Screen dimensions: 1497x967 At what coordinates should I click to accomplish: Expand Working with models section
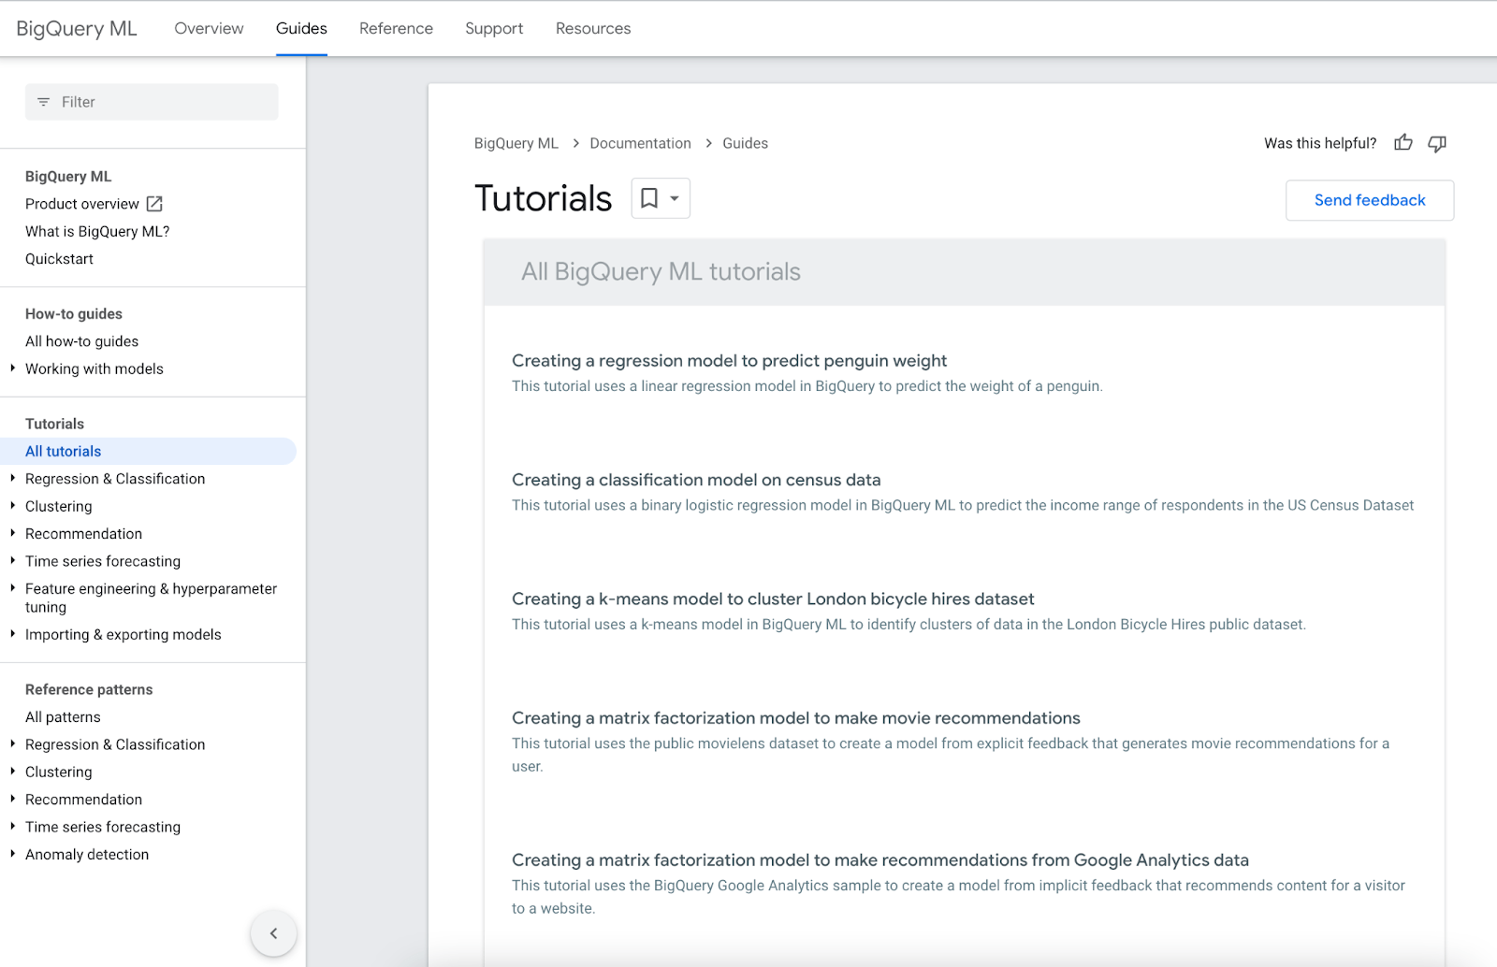[12, 368]
